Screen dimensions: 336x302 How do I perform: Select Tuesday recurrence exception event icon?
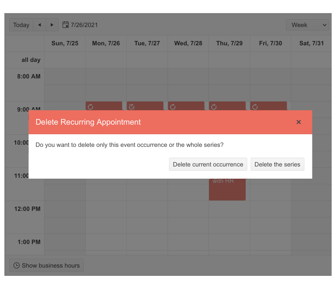[x=132, y=107]
